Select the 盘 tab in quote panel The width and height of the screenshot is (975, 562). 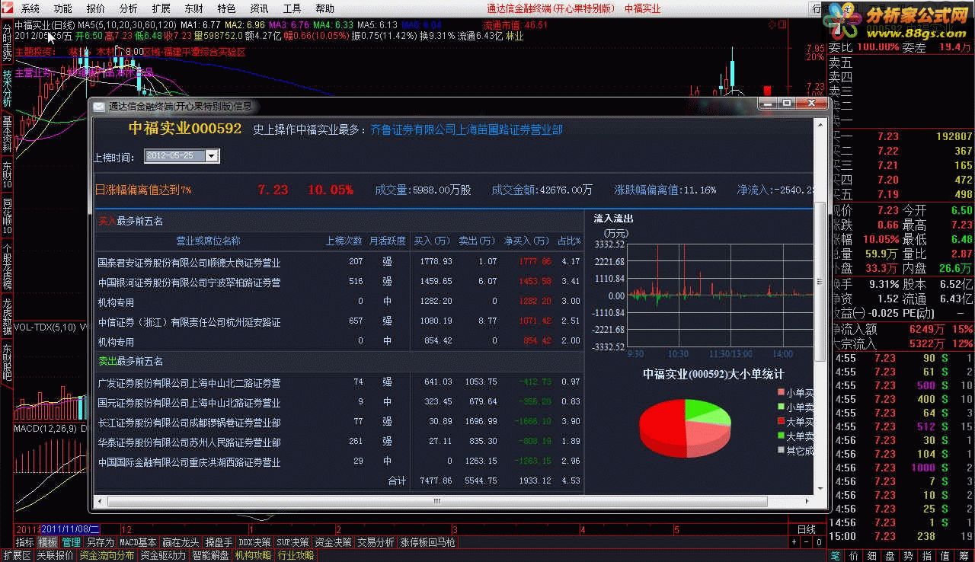[890, 555]
